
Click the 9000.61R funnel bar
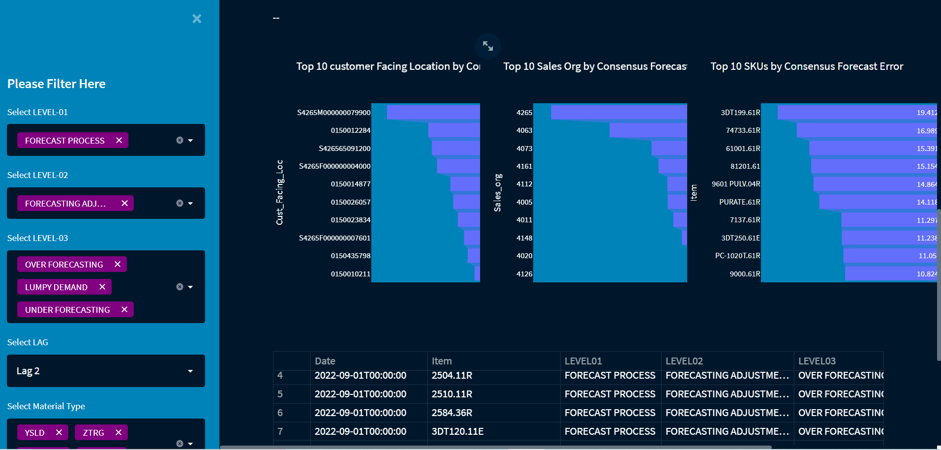point(891,273)
